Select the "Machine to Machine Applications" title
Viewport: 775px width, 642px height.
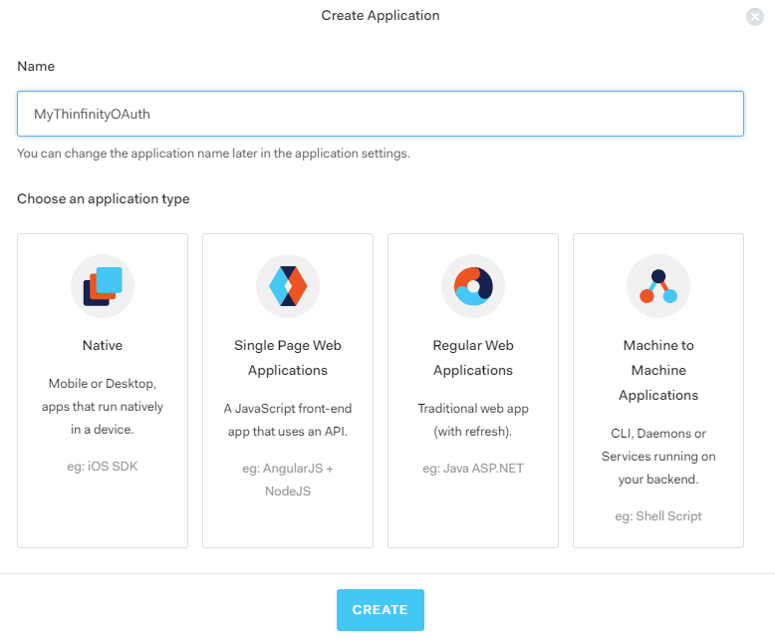click(x=658, y=370)
